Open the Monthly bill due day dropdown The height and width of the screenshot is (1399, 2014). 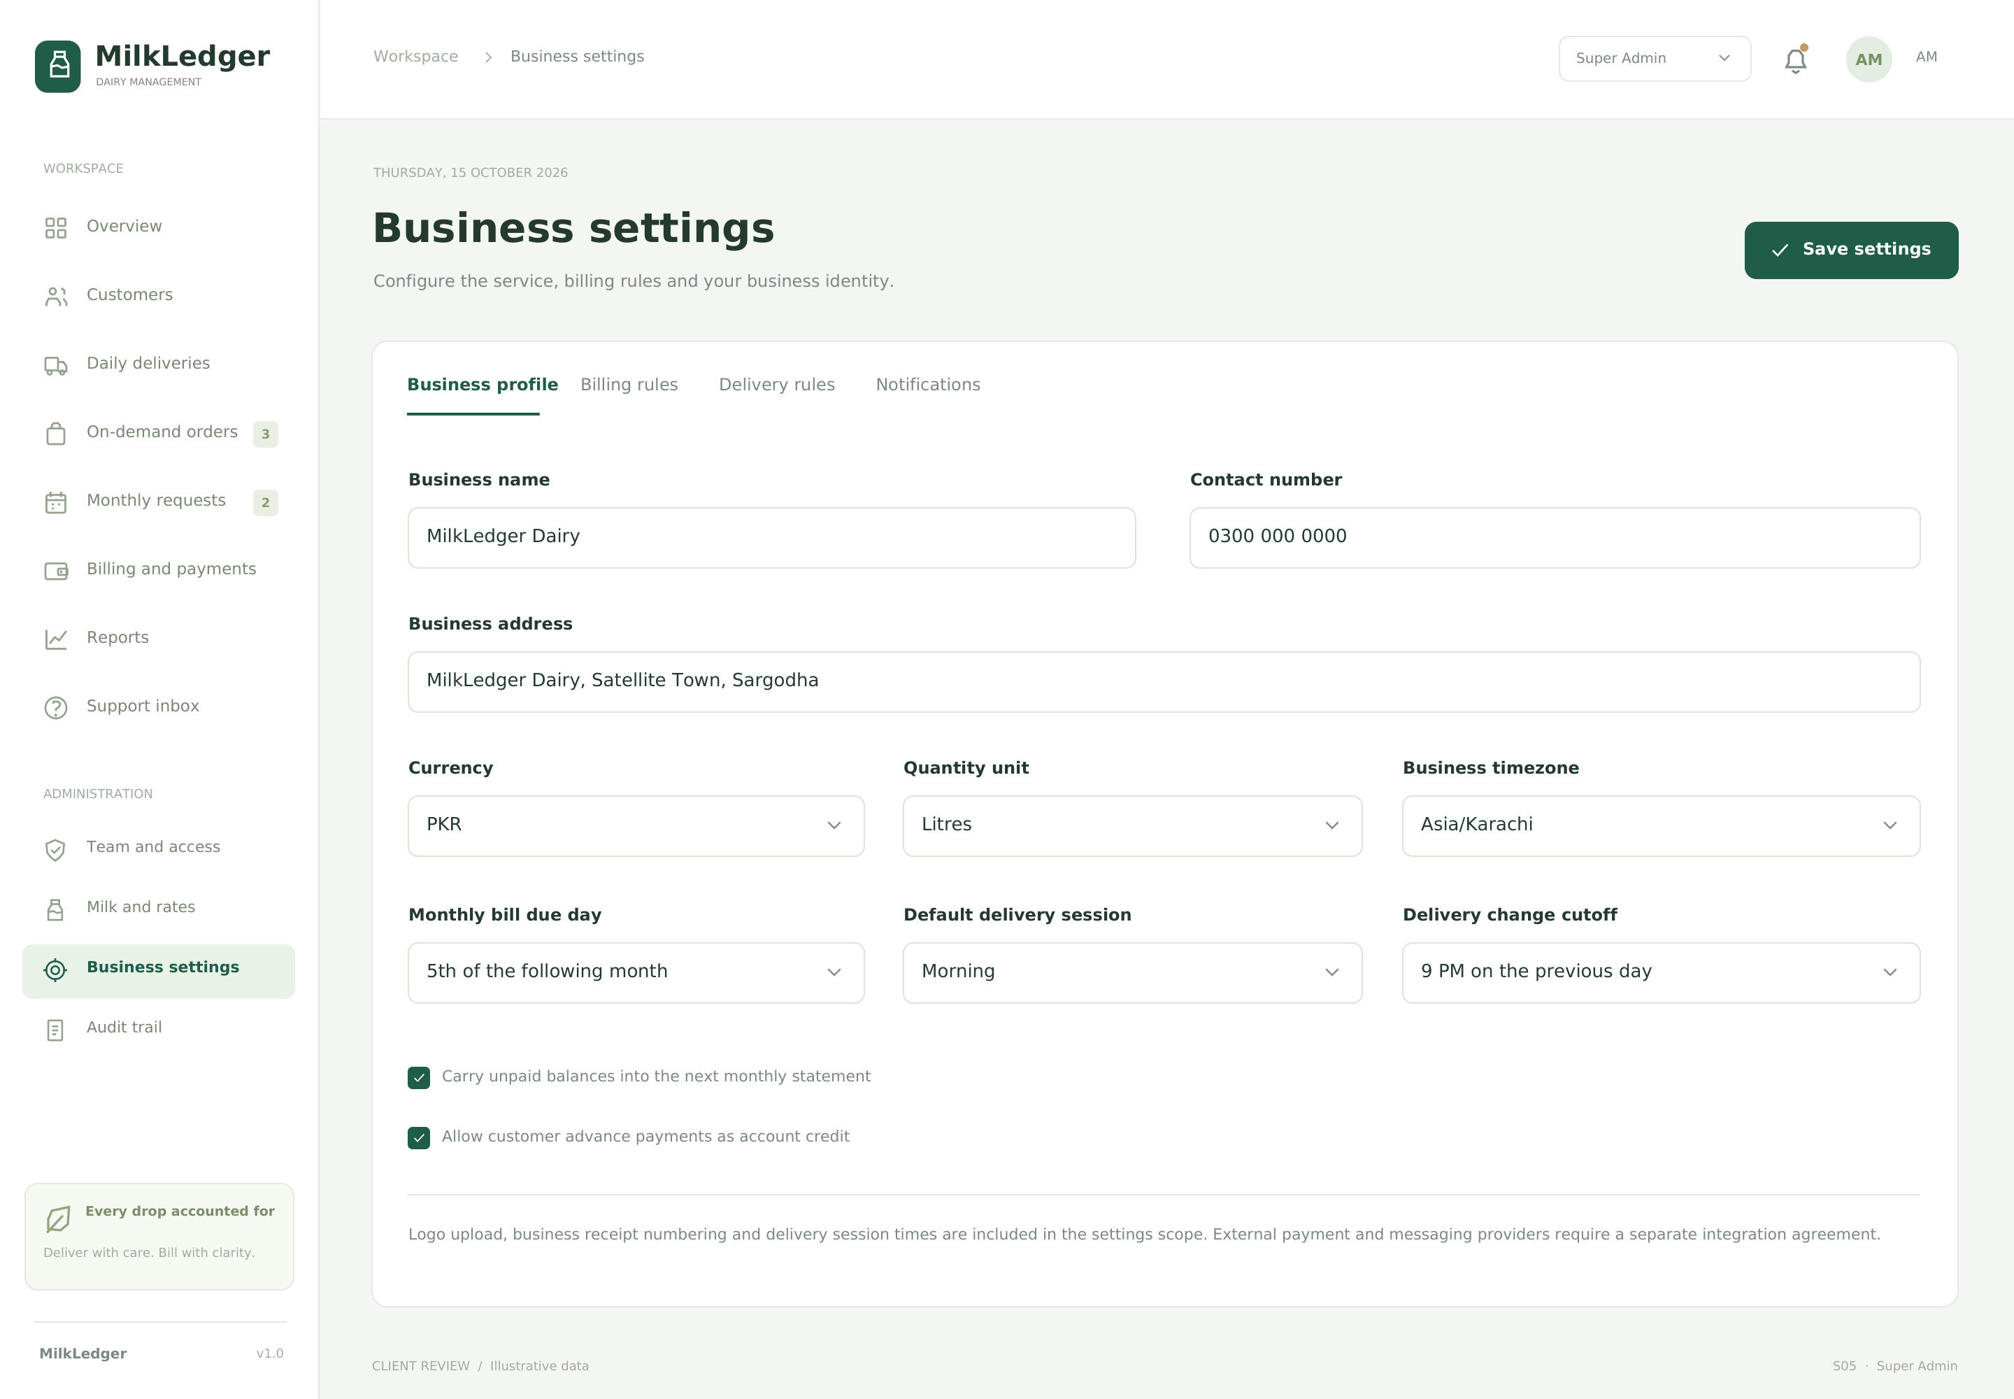[x=636, y=973]
